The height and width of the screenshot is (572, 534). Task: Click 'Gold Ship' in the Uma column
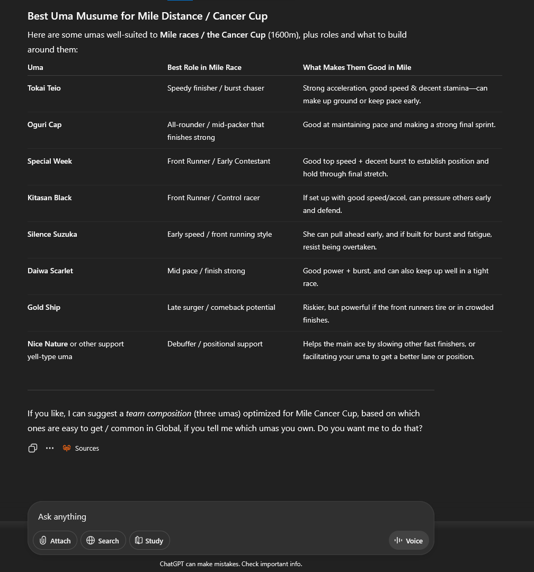pyautogui.click(x=44, y=307)
